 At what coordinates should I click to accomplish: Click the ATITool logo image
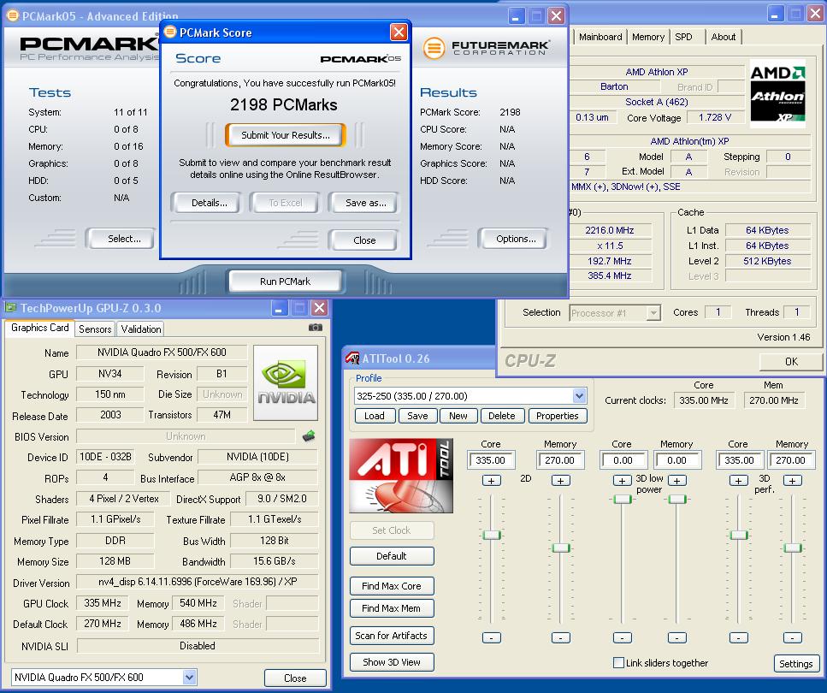point(401,476)
